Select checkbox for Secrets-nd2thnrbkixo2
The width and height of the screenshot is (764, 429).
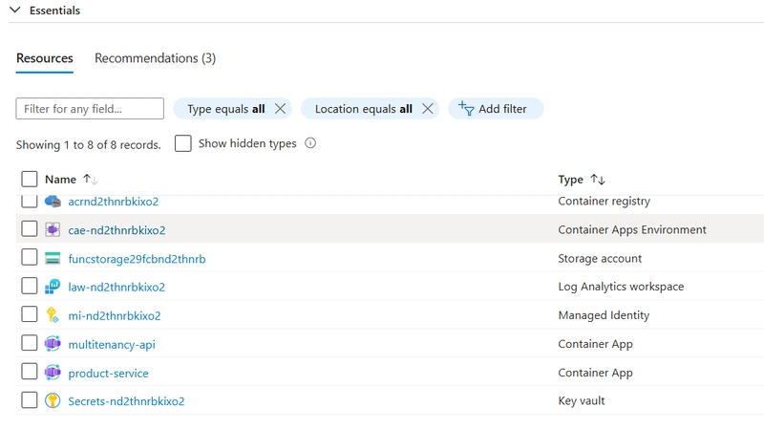[30, 400]
